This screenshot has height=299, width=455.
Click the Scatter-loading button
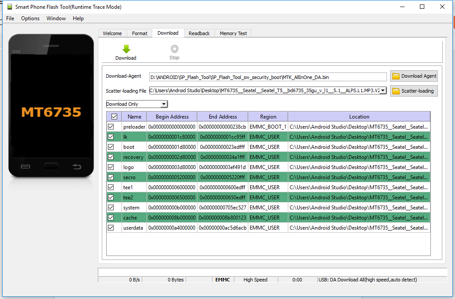[414, 91]
